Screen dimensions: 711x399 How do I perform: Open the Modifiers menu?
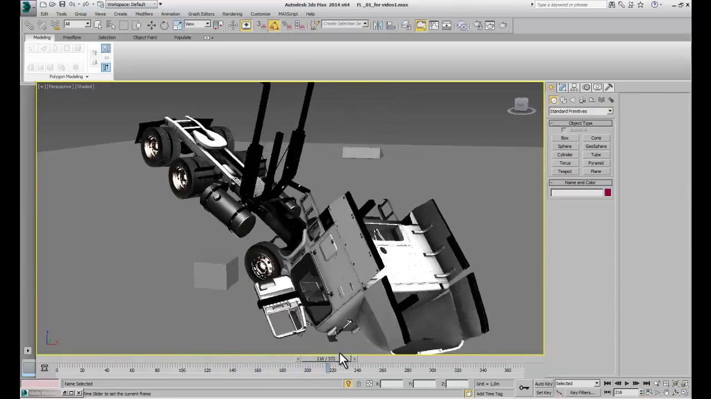point(144,14)
